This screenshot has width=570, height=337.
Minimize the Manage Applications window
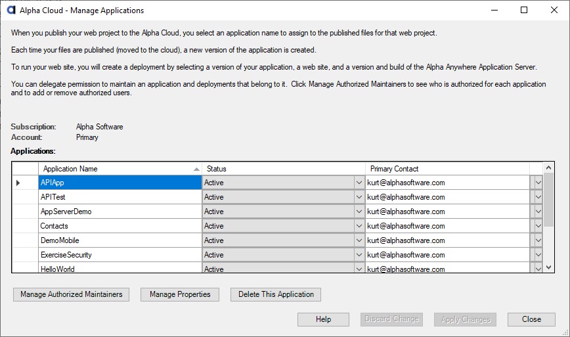tap(494, 10)
